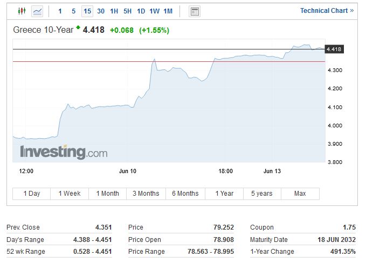Select the area chart type icon
Image resolution: width=366 pixels, height=264 pixels.
(x=37, y=11)
